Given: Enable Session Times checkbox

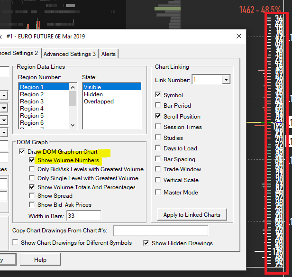Looking at the screenshot, I should [158, 127].
